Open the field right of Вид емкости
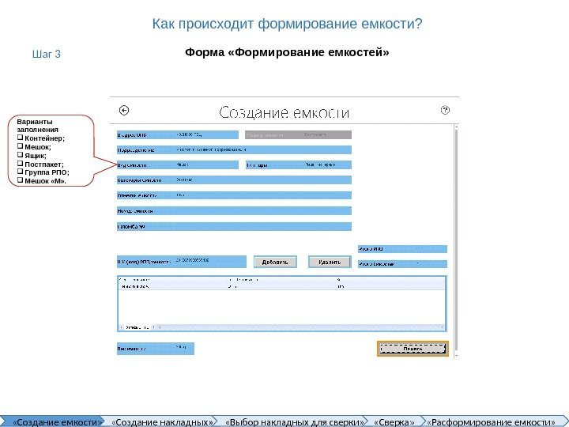This screenshot has height=427, width=569. (x=299, y=164)
